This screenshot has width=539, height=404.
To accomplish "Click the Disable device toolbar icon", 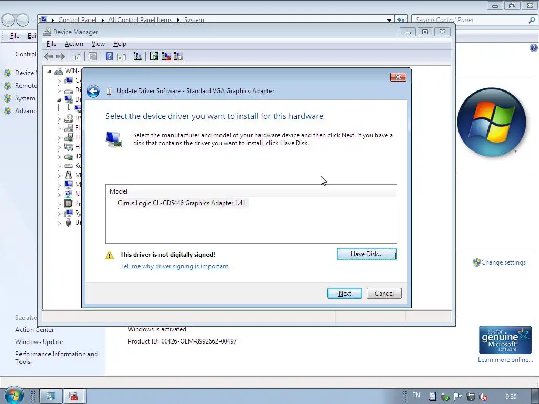I will (178, 56).
